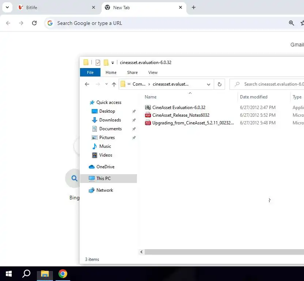Click the zoom magnifier icon in Chrome
This screenshot has height=281, width=304.
pos(292,23)
